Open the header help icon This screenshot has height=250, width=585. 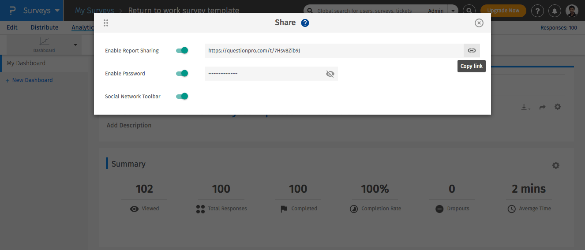coord(537,11)
